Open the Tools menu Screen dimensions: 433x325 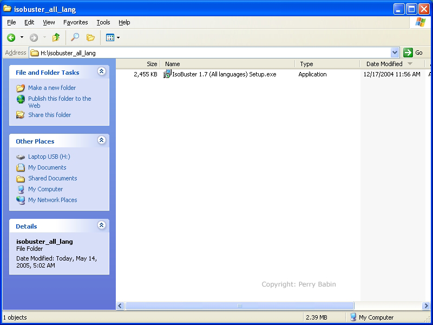[103, 22]
